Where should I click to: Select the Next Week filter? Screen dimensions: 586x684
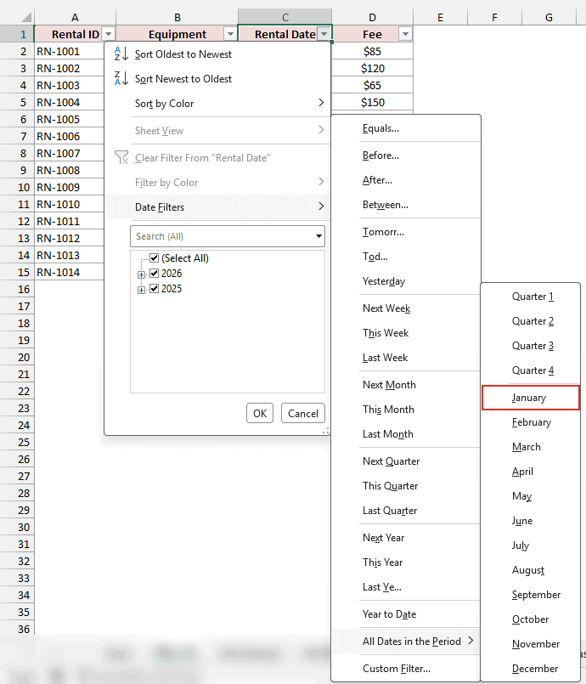click(406, 308)
